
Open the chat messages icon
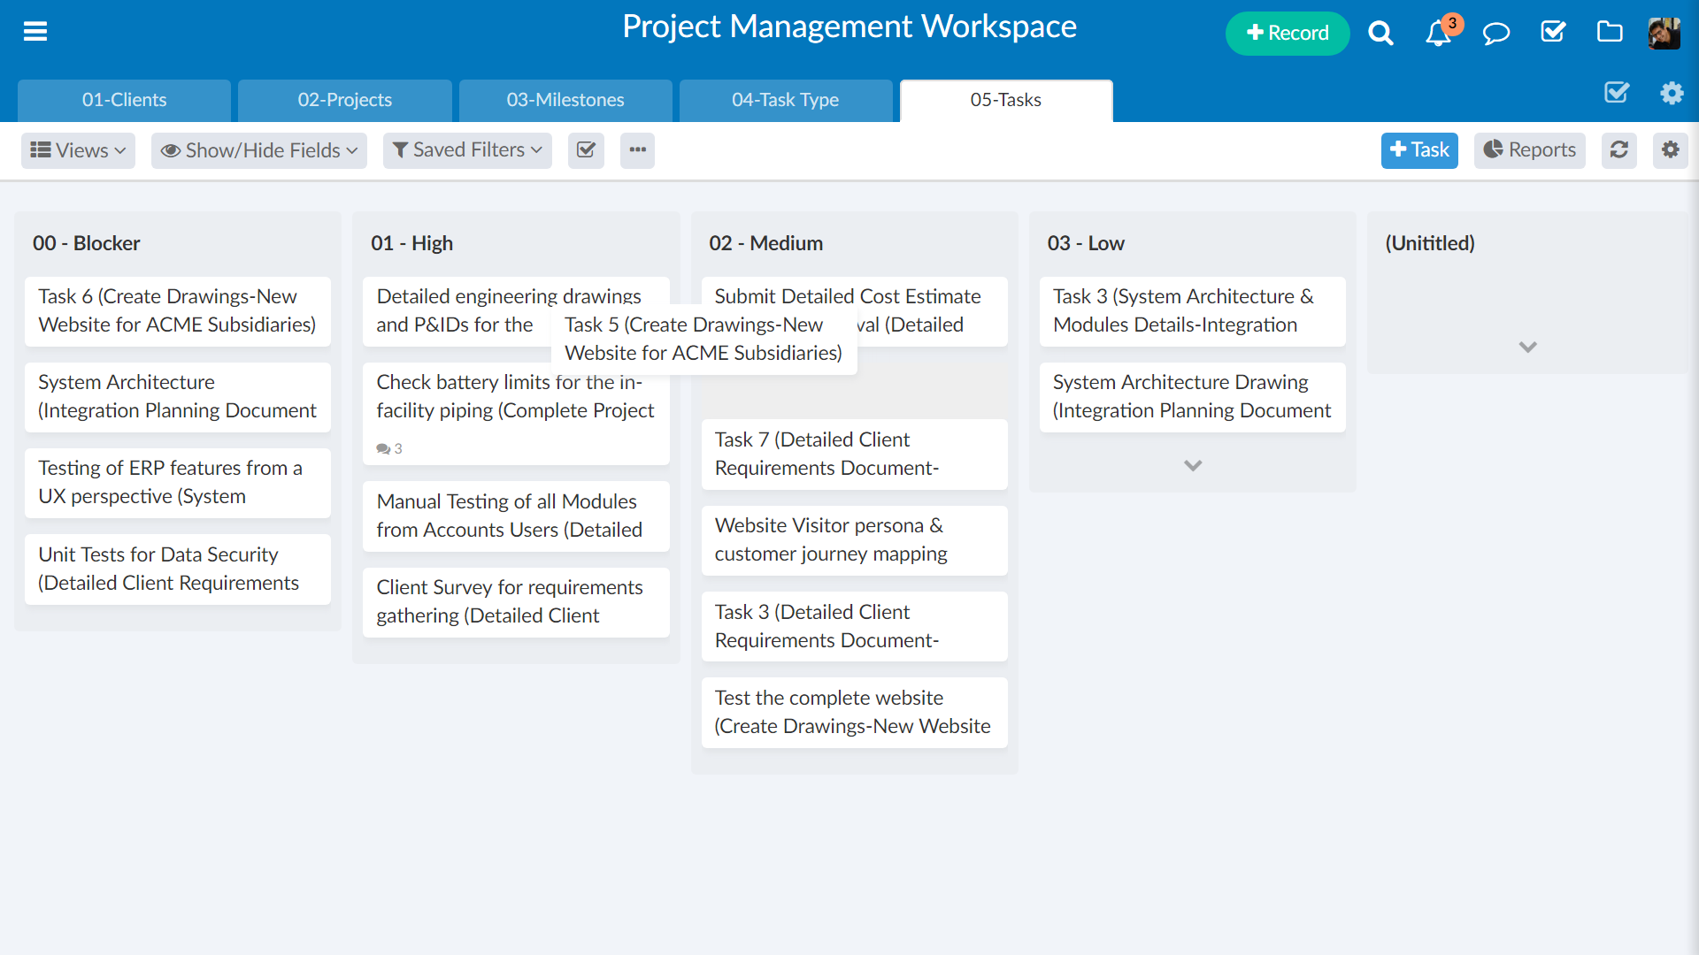coord(1495,34)
